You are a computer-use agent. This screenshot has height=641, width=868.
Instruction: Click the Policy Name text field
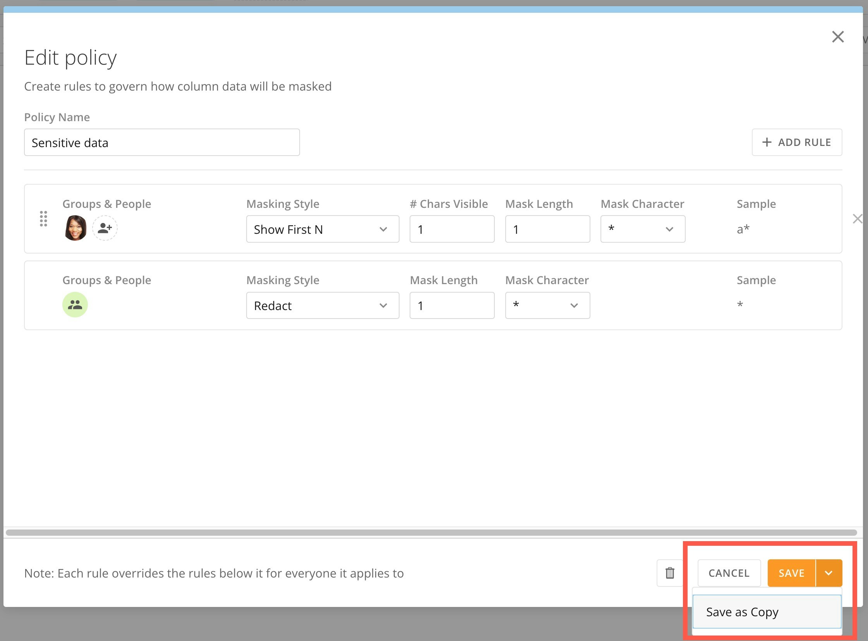(162, 143)
